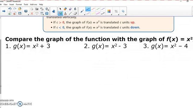Select the green pen line style
193x108 pixels.
pos(98,9)
